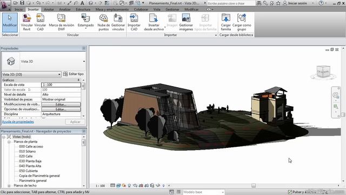Viewport: 346px width, 195px height.
Task: Click Editar for Modificaciones de visibilidad
Action: click(x=61, y=105)
